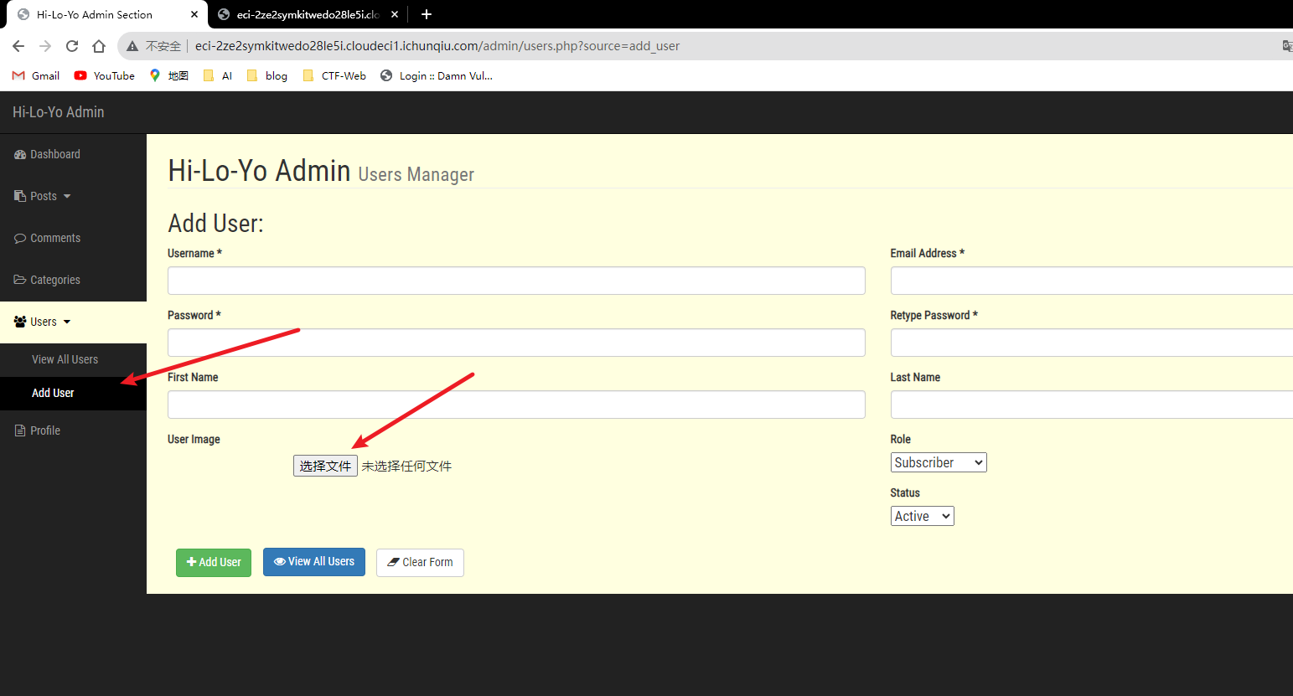Focus the Password input field
Viewport: 1293px width, 696px height.
click(516, 343)
